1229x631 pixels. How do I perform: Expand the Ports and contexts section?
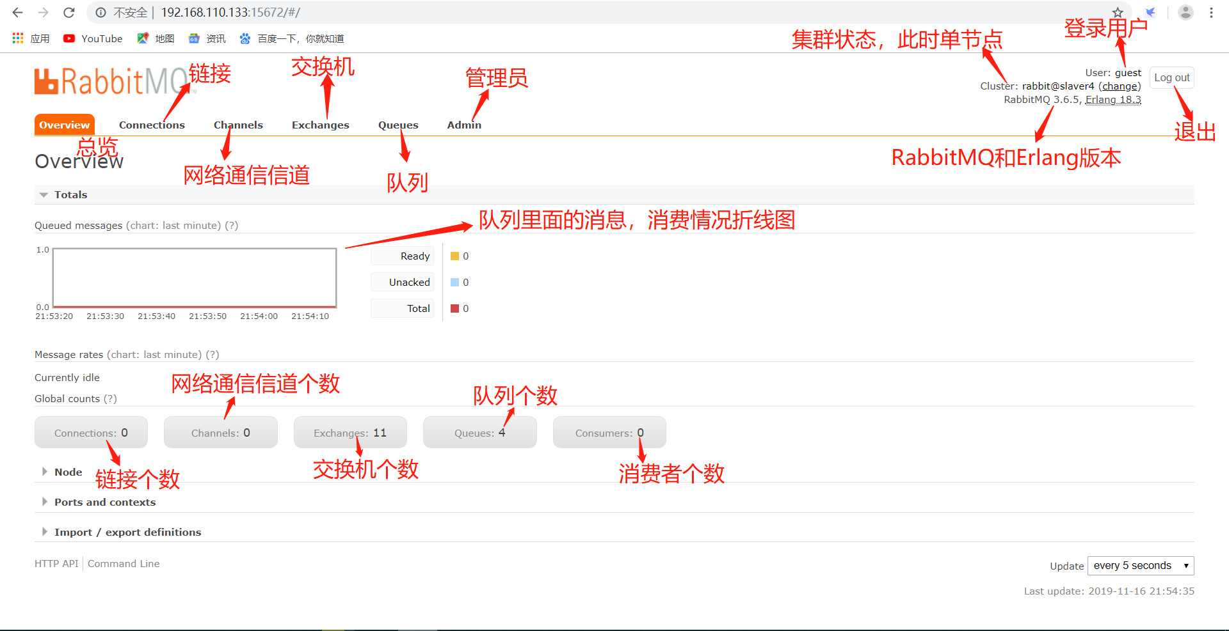tap(99, 502)
